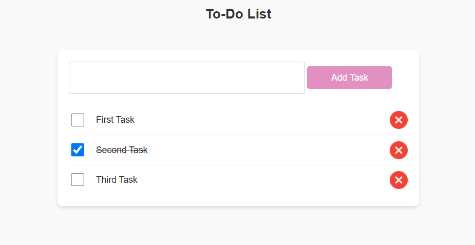Click the To-Do List heading
The height and width of the screenshot is (245, 475).
[238, 14]
